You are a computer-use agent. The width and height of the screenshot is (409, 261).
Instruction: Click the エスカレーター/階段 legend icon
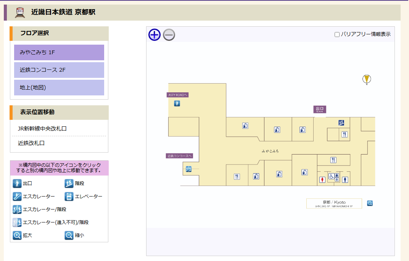click(x=17, y=209)
